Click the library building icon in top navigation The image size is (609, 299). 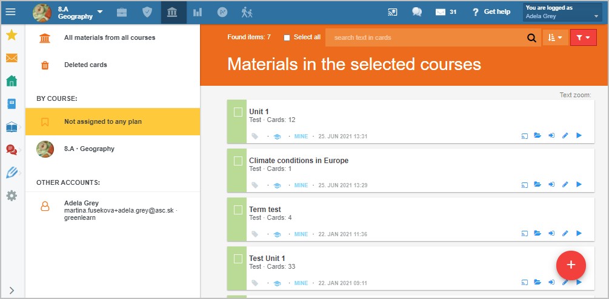pyautogui.click(x=171, y=13)
